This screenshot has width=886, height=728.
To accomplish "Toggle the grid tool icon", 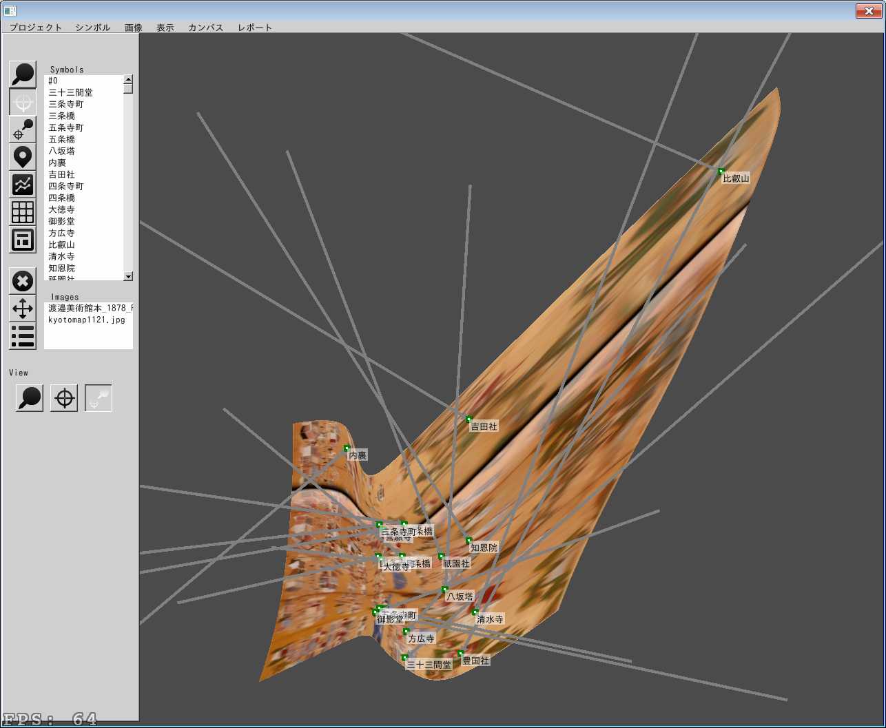I will click(x=23, y=212).
